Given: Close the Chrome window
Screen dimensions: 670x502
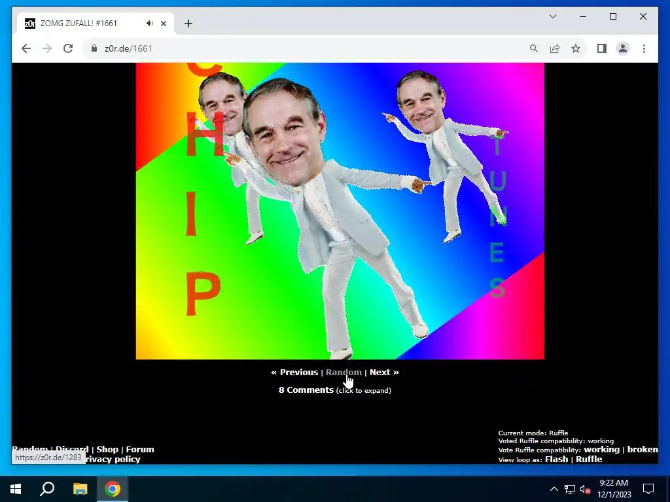Looking at the screenshot, I should click(643, 16).
